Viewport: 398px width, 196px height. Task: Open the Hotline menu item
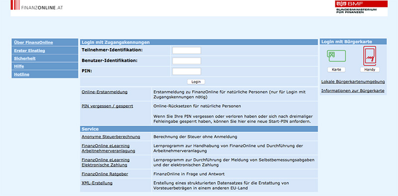pyautogui.click(x=21, y=74)
